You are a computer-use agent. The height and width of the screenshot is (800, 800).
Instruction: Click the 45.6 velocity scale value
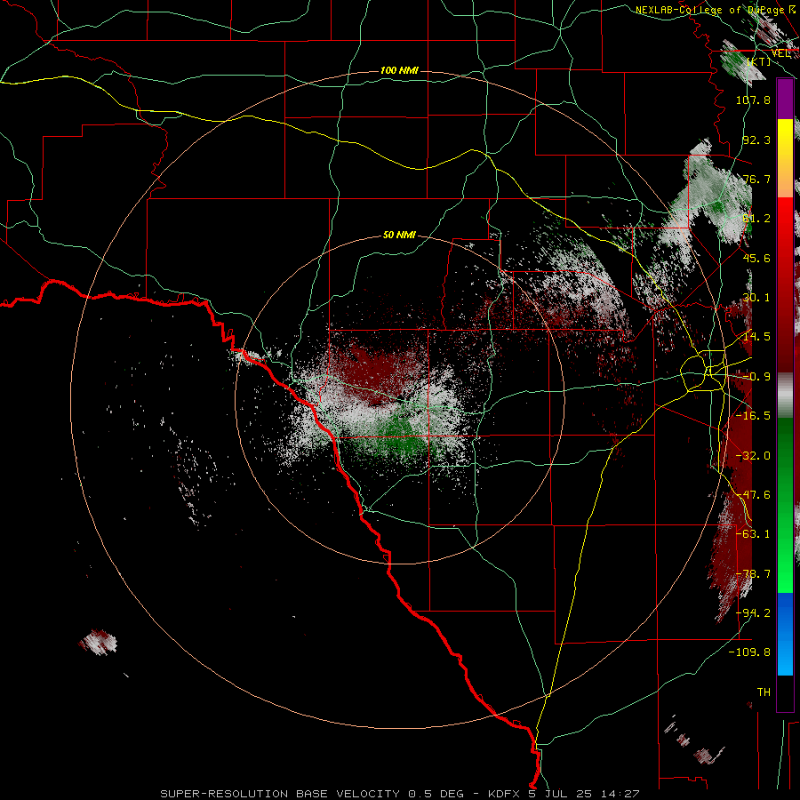pyautogui.click(x=756, y=258)
